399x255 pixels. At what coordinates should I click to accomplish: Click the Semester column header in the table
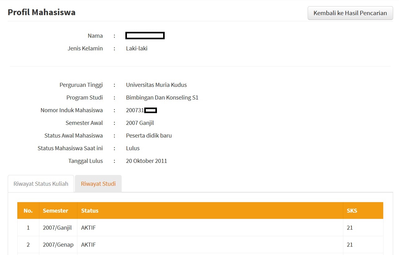55,210
